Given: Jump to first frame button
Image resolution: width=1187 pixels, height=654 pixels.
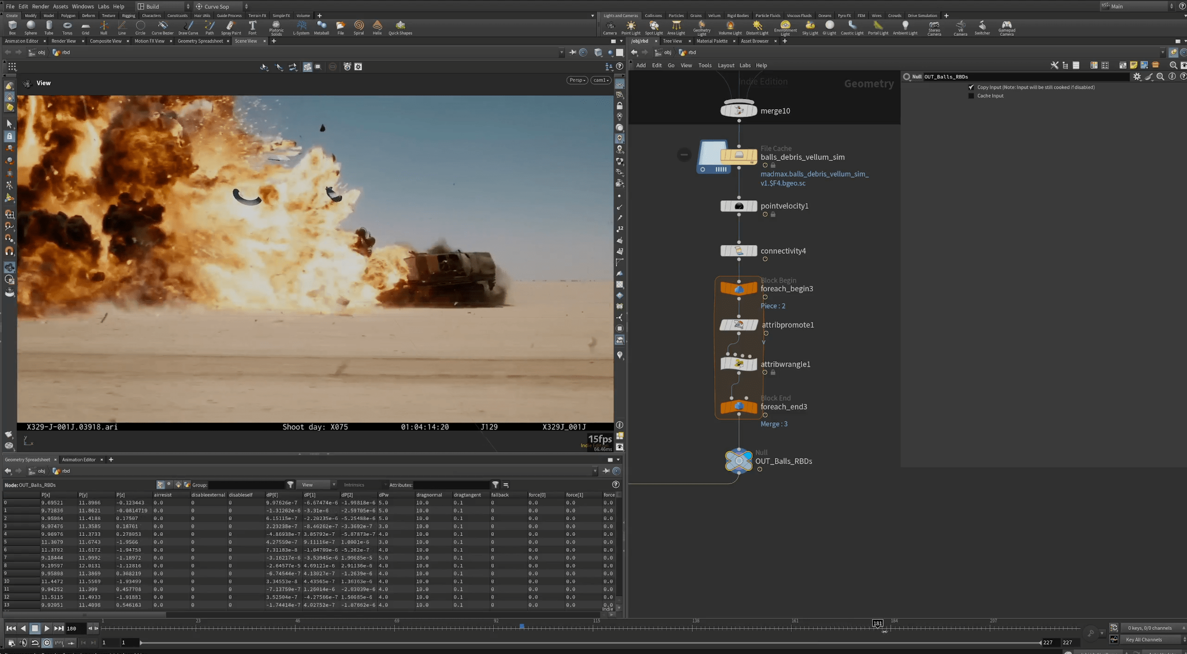Looking at the screenshot, I should (11, 628).
